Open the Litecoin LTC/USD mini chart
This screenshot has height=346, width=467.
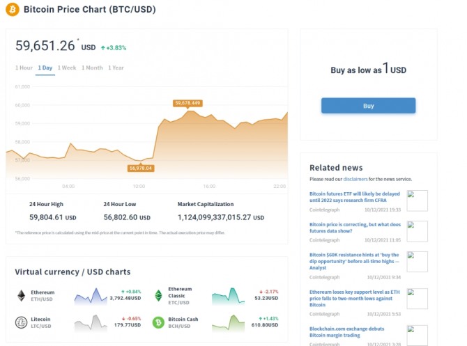[91, 322]
